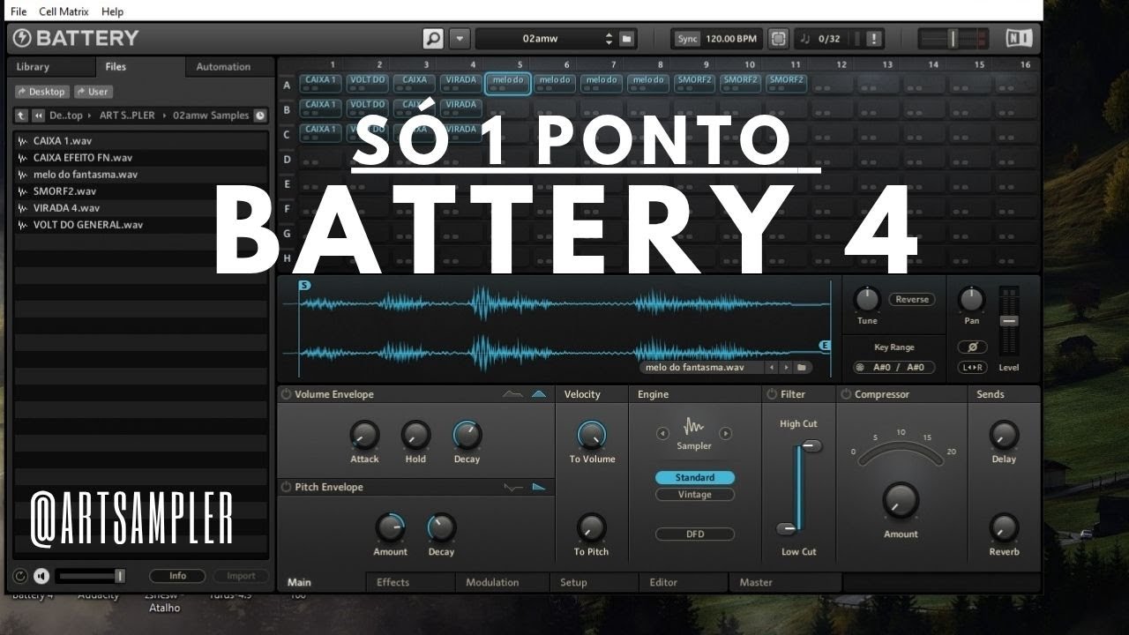
Task: Click the back navigation double-arrow icon
Action: (38, 116)
